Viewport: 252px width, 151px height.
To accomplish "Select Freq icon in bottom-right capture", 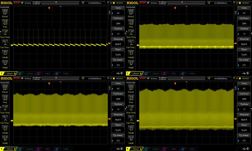I will click(131, 98).
